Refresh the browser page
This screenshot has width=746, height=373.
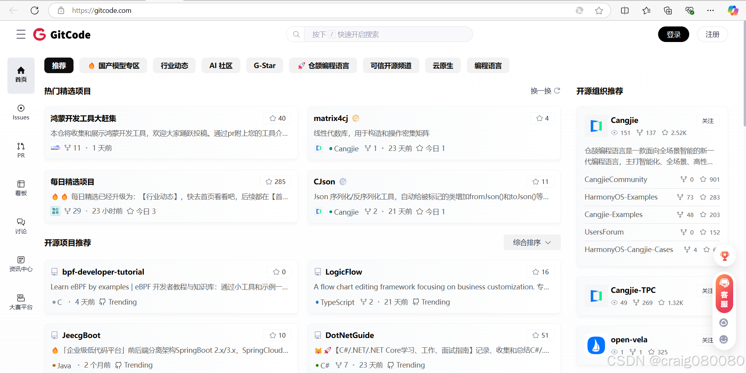pyautogui.click(x=35, y=11)
